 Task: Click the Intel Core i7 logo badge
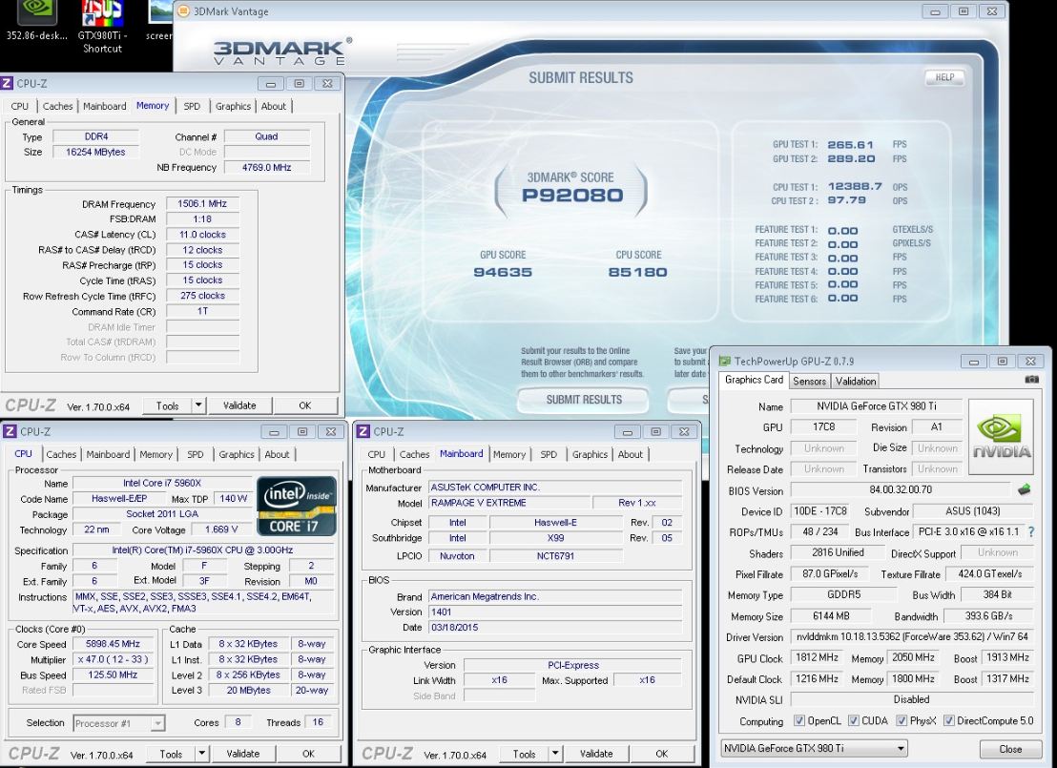[297, 507]
